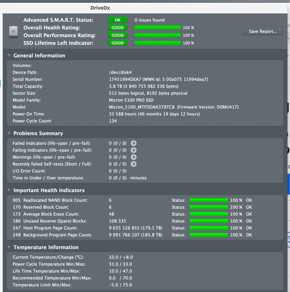Click the GOOD badge for Overall Health Rating

click(x=118, y=27)
